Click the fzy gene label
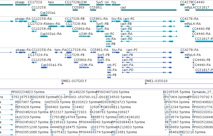 tap(114, 2)
